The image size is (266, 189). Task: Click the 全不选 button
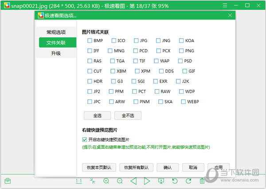pyautogui.click(x=128, y=116)
